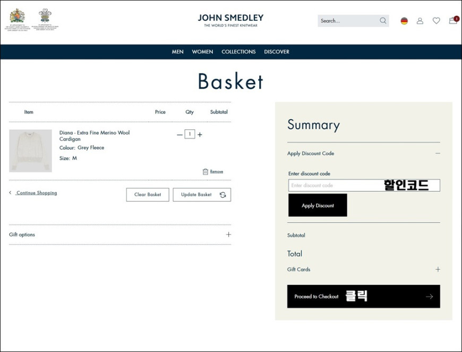Focus the Enter discount code field
462x352 pixels.
pos(364,185)
